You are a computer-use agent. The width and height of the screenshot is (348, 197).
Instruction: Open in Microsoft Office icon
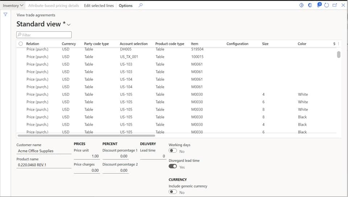pos(310,5)
